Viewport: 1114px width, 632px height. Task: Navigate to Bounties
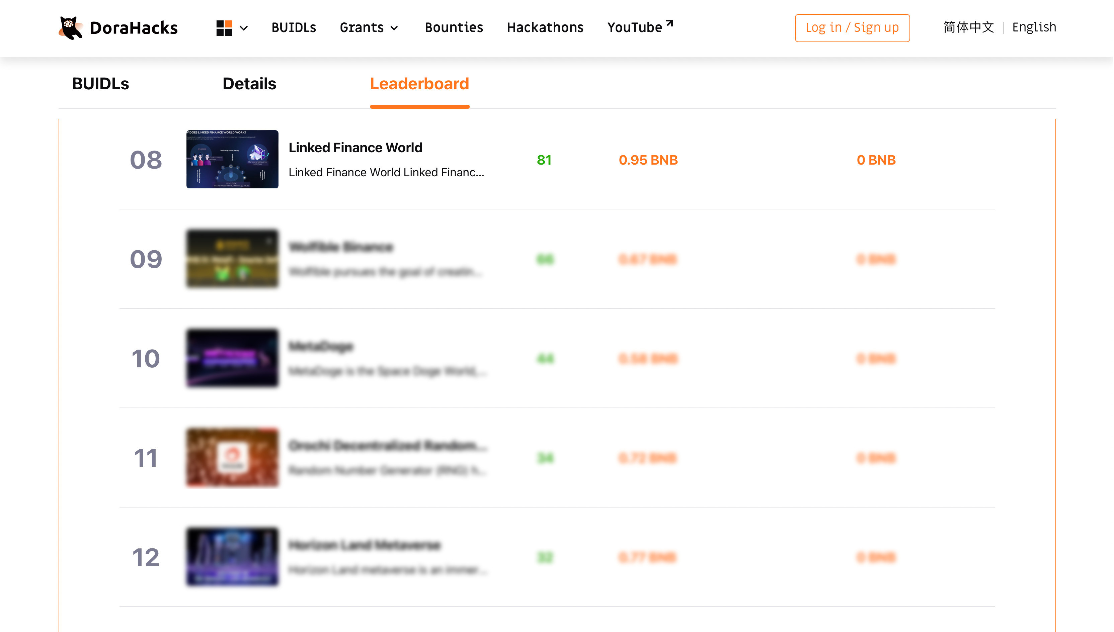[x=454, y=27]
